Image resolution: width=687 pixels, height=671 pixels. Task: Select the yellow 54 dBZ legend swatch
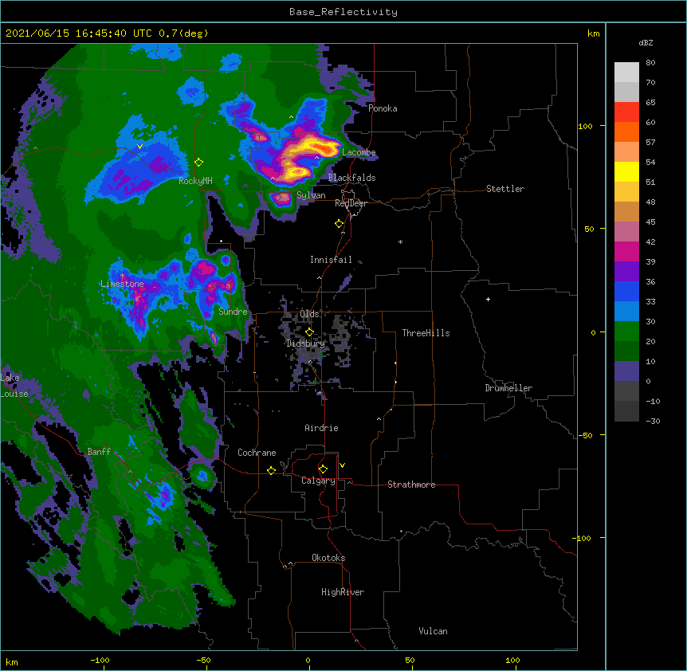(626, 171)
